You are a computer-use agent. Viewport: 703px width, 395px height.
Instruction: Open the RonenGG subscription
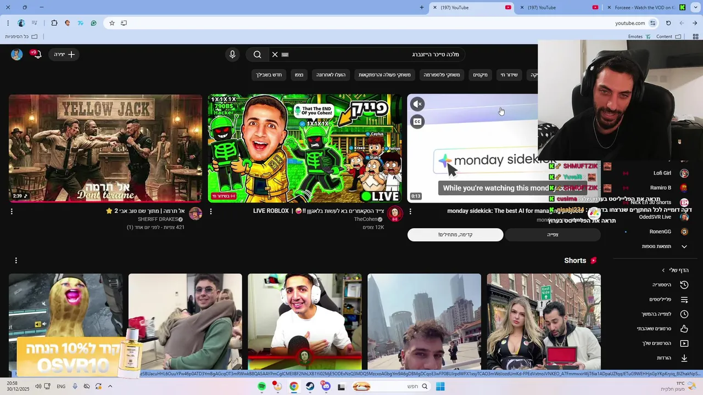click(x=660, y=232)
